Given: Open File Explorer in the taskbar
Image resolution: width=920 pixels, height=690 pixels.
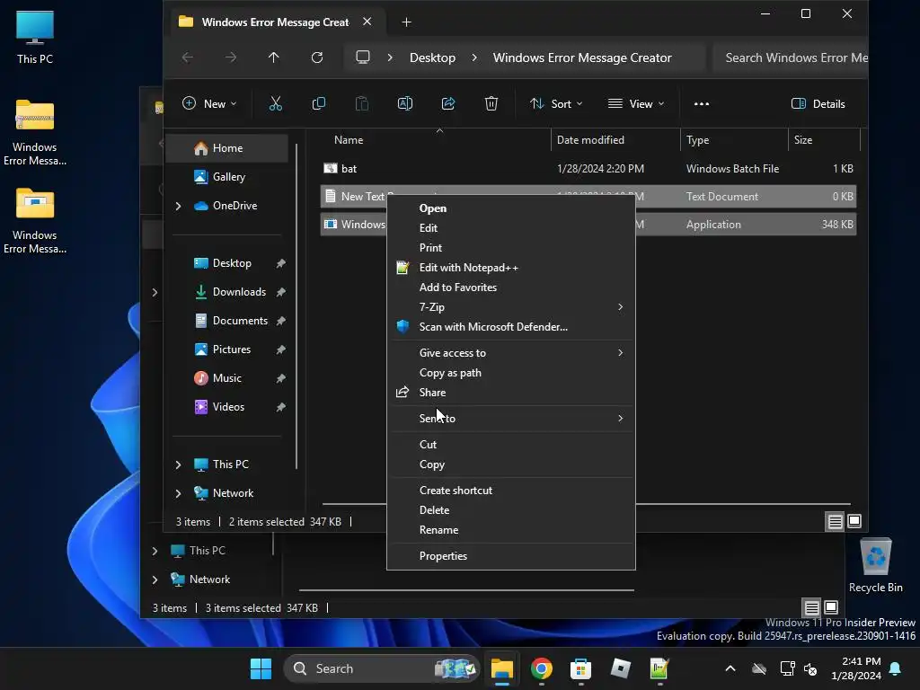Looking at the screenshot, I should tap(501, 668).
